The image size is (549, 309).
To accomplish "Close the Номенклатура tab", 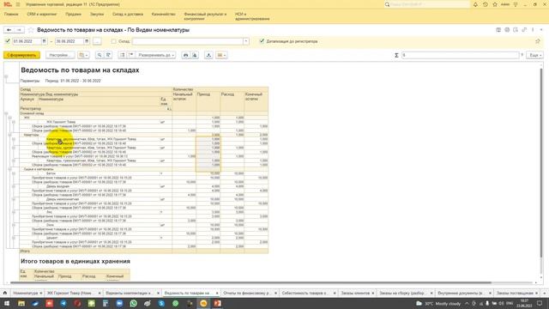I will [x=41, y=294].
